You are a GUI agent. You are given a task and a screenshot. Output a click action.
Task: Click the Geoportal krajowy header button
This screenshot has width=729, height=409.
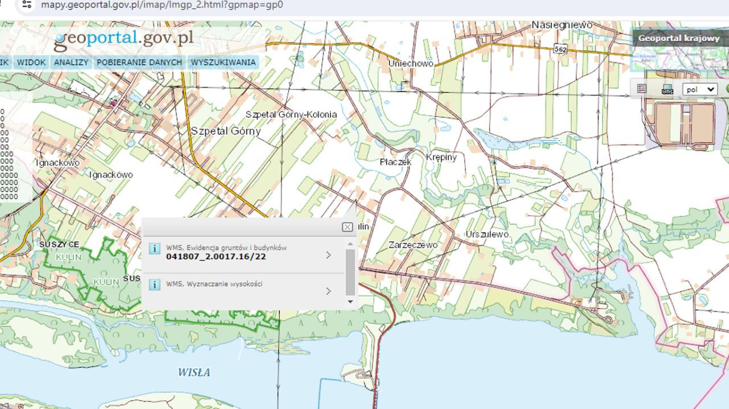point(681,39)
